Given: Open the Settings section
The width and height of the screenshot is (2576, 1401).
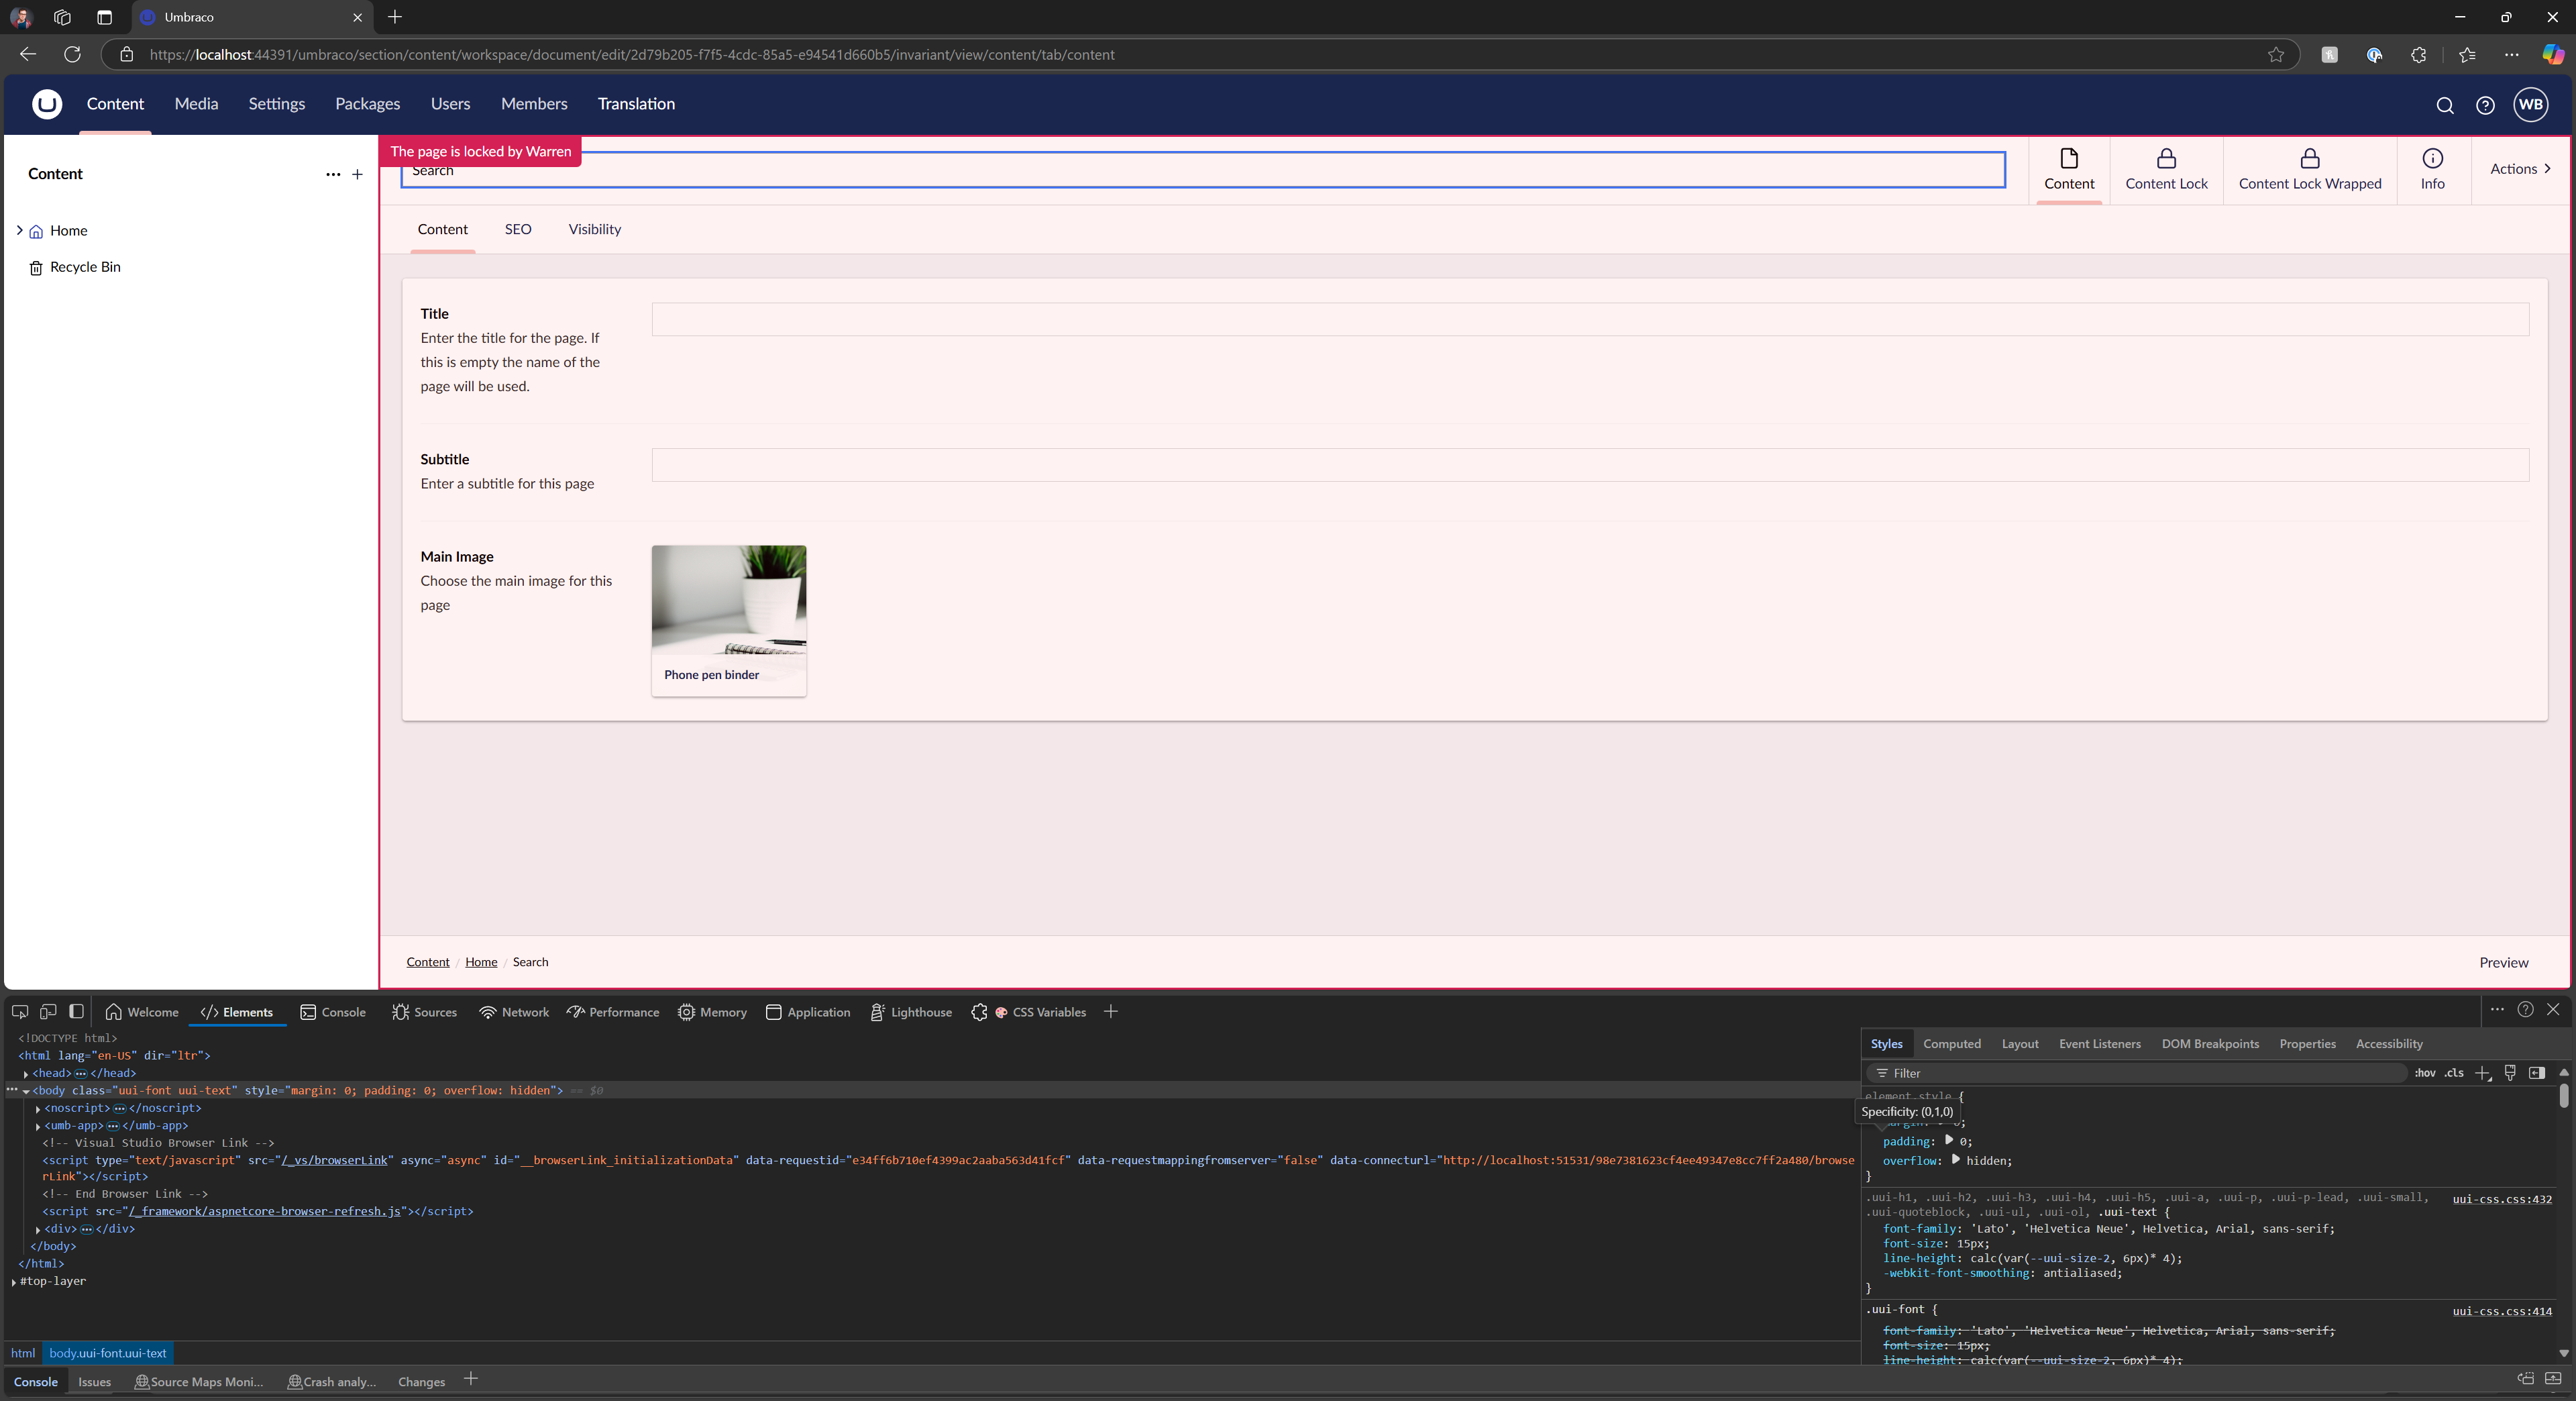Looking at the screenshot, I should [x=276, y=104].
